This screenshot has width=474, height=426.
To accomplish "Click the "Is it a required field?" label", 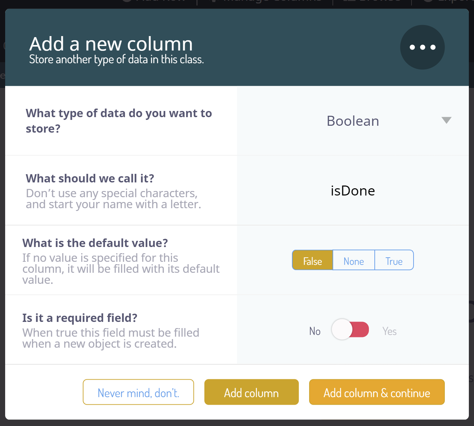I will click(80, 318).
